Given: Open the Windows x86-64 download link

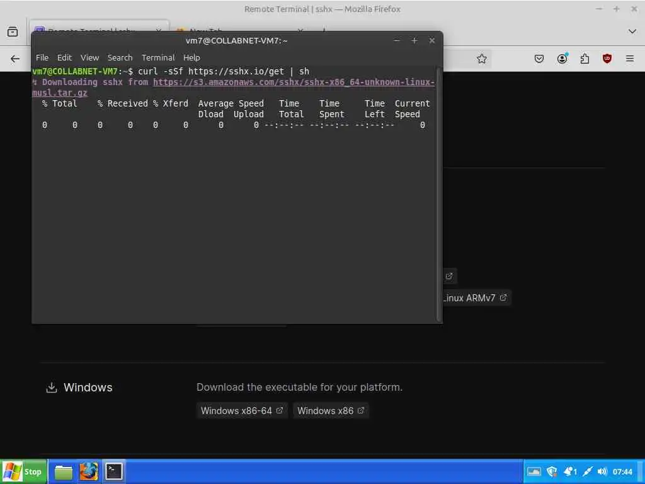Looking at the screenshot, I should coord(242,411).
